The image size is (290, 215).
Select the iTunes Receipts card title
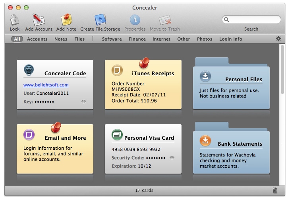click(153, 73)
